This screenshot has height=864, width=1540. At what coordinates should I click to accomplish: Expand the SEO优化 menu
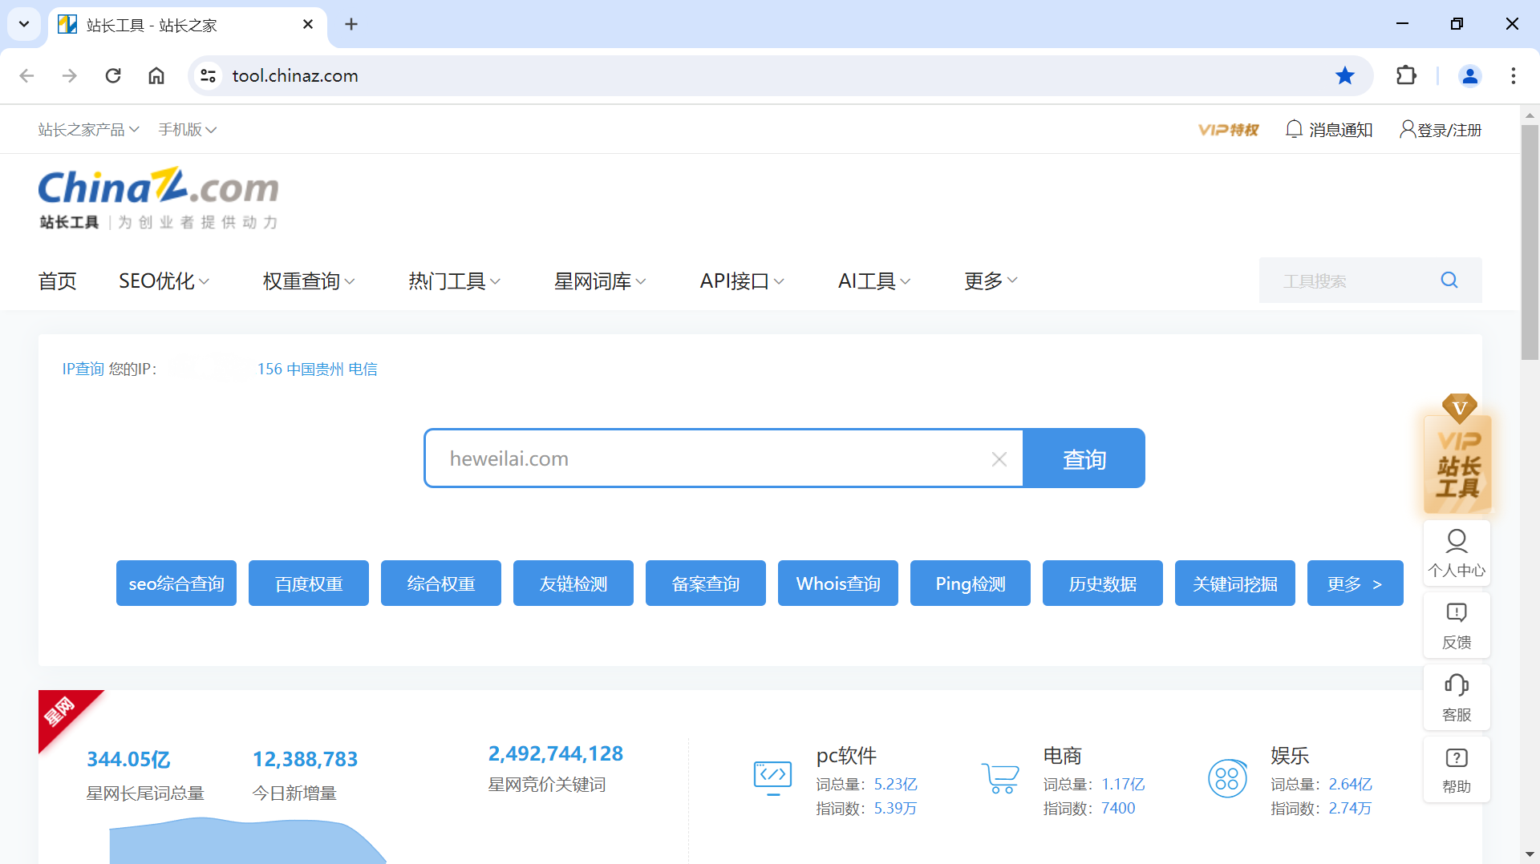click(164, 281)
